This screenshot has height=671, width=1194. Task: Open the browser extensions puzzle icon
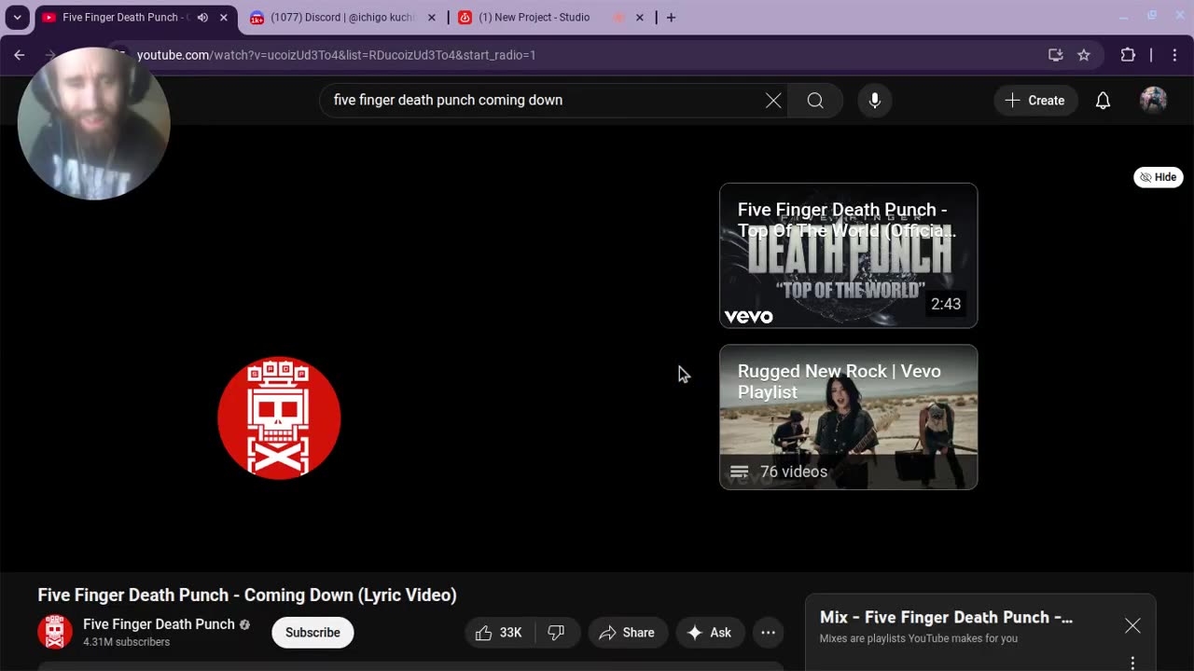click(x=1128, y=55)
